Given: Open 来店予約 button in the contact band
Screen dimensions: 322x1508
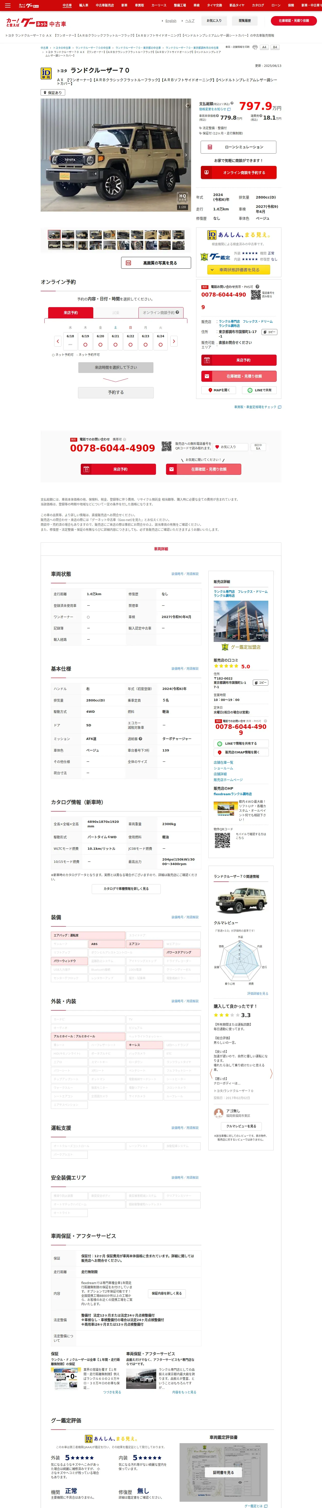Looking at the screenshot, I should pyautogui.click(x=119, y=469).
